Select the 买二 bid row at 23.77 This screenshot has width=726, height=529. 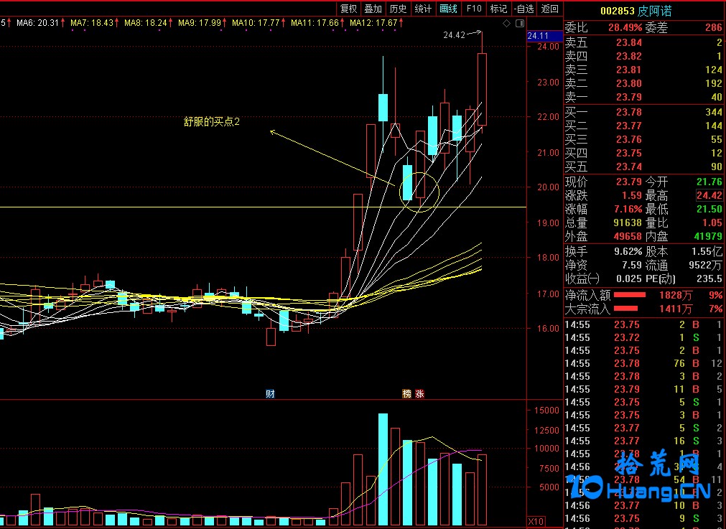(x=643, y=126)
